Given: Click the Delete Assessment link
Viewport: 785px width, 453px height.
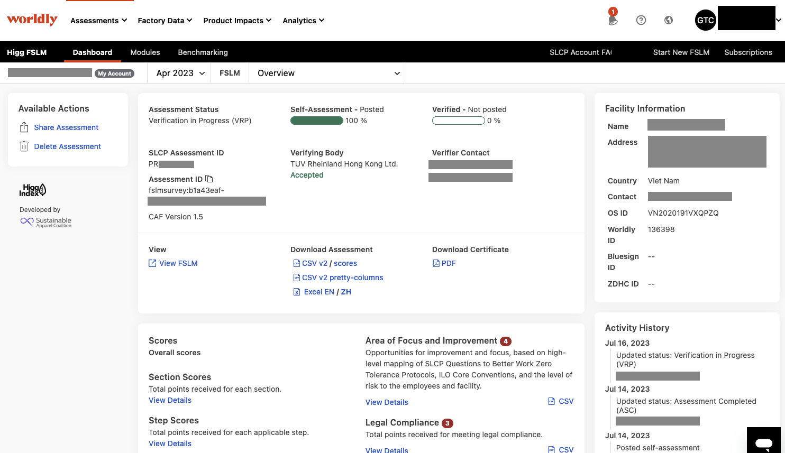Looking at the screenshot, I should coord(67,146).
